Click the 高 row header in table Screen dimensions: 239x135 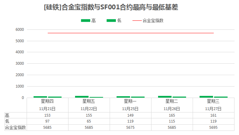click(7, 115)
